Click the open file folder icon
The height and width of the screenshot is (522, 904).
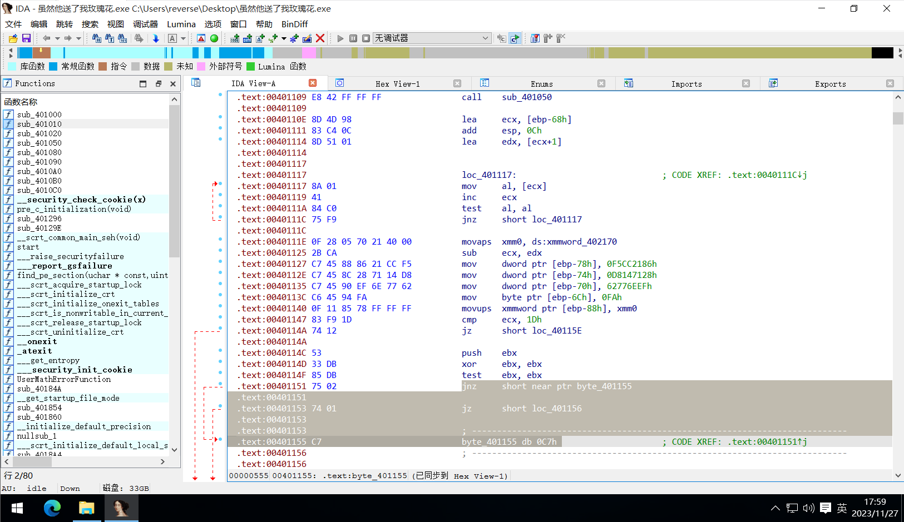pyautogui.click(x=13, y=38)
